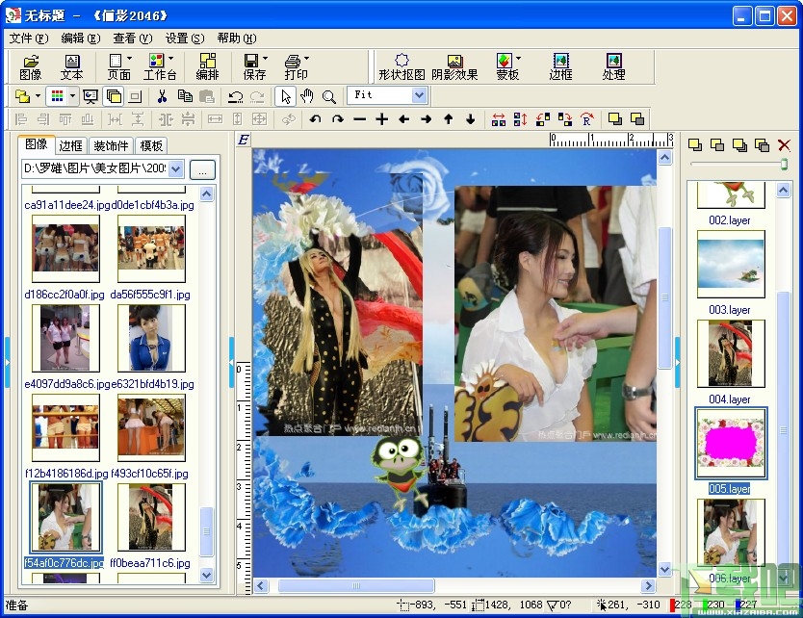803x618 pixels.
Task: Toggle the right layer panel collapse handle
Action: [x=678, y=362]
